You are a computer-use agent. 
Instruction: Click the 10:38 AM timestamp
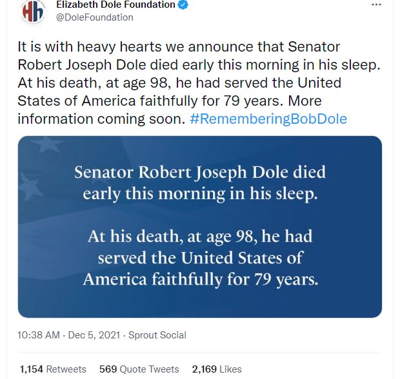39,335
